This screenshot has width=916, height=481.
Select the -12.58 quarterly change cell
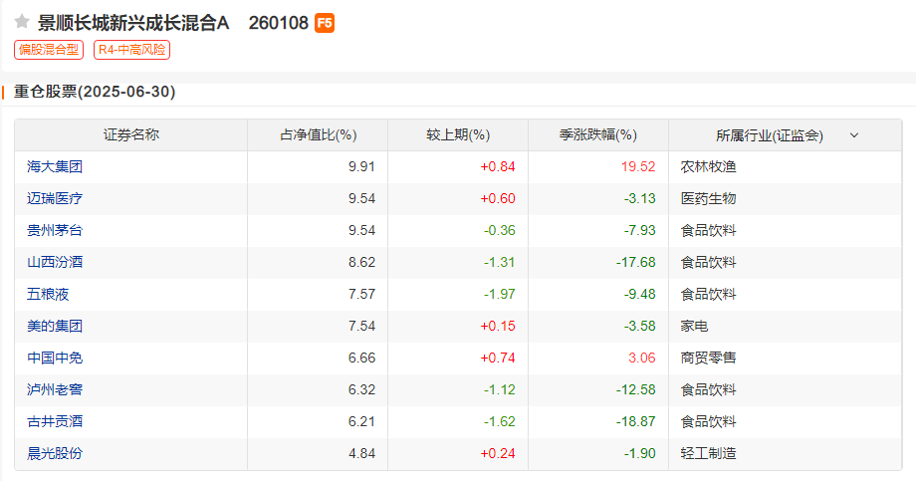click(635, 389)
